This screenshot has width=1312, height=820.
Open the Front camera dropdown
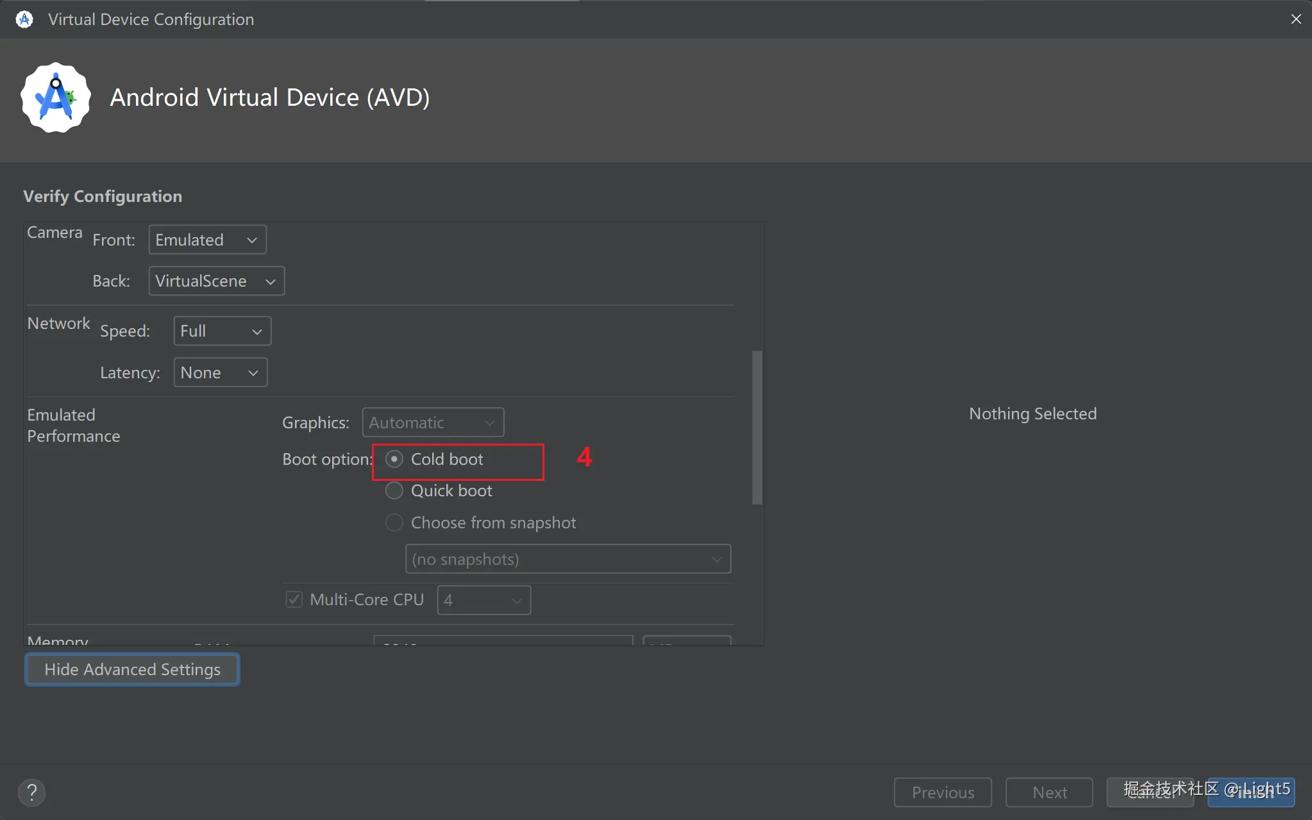pyautogui.click(x=207, y=240)
